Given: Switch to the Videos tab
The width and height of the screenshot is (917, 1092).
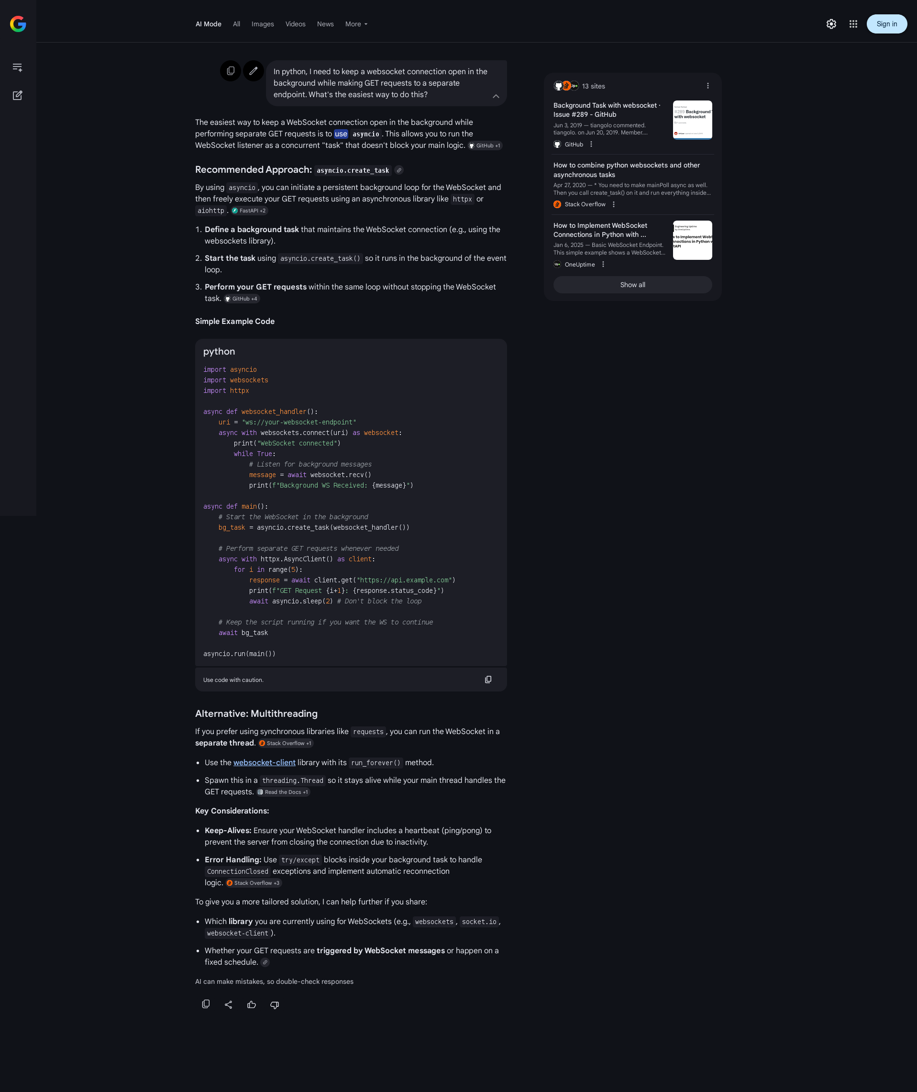Looking at the screenshot, I should point(295,24).
